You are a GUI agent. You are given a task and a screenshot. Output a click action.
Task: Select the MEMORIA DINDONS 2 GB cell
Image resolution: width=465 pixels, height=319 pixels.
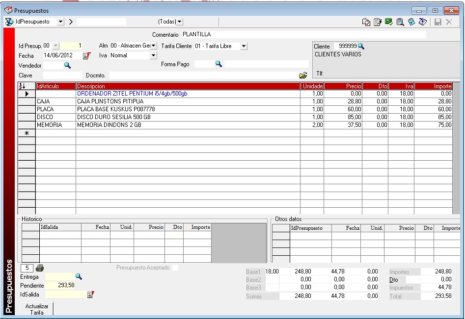pyautogui.click(x=188, y=125)
